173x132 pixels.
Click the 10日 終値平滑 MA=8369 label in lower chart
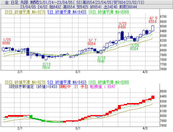[x=109, y=82]
